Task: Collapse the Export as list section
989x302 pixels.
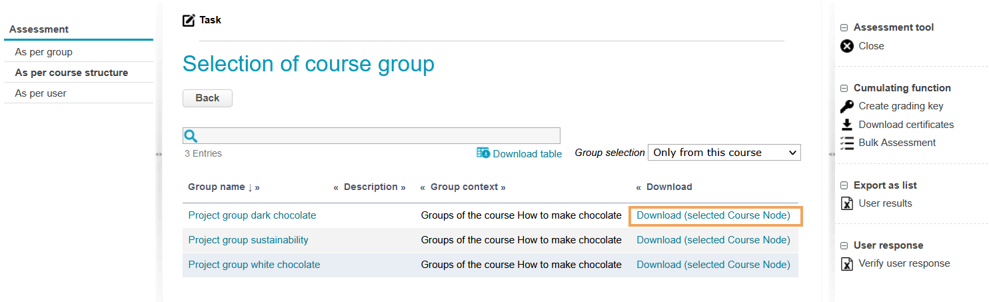Action: [844, 185]
